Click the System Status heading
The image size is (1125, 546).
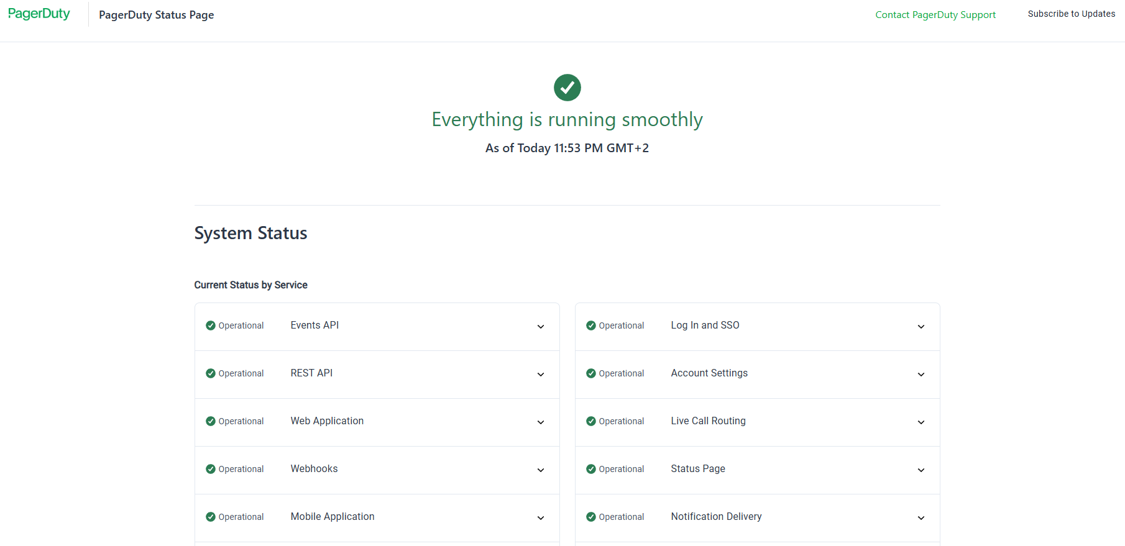(x=250, y=233)
